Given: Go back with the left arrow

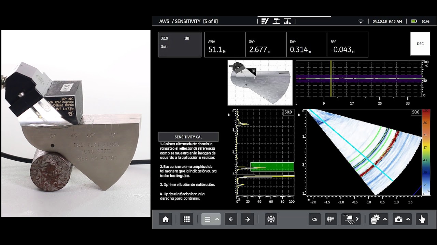Looking at the screenshot, I should coord(231,219).
